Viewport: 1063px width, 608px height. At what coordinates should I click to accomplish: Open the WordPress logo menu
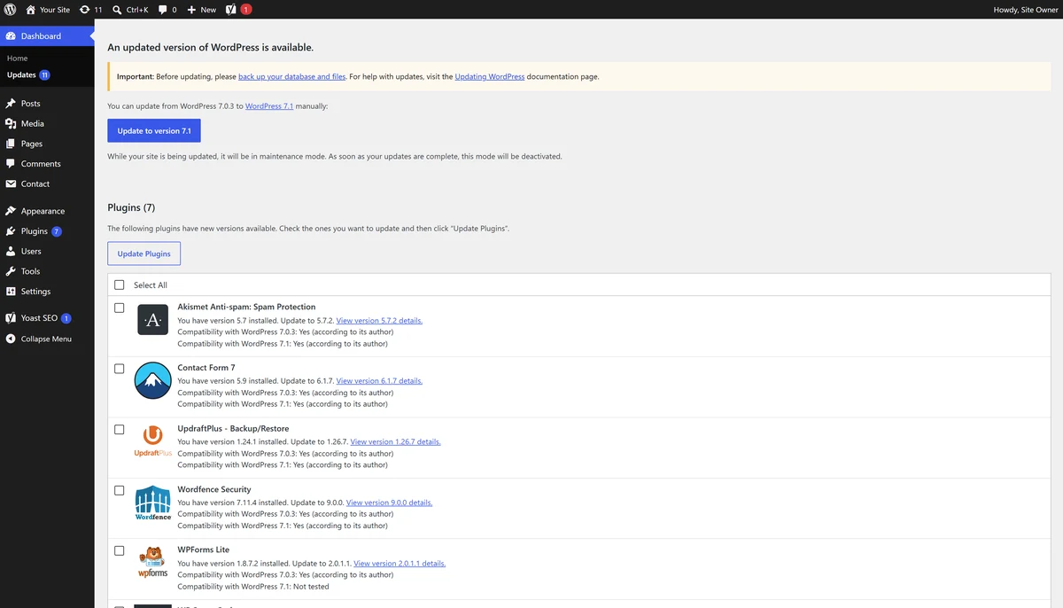(x=11, y=10)
